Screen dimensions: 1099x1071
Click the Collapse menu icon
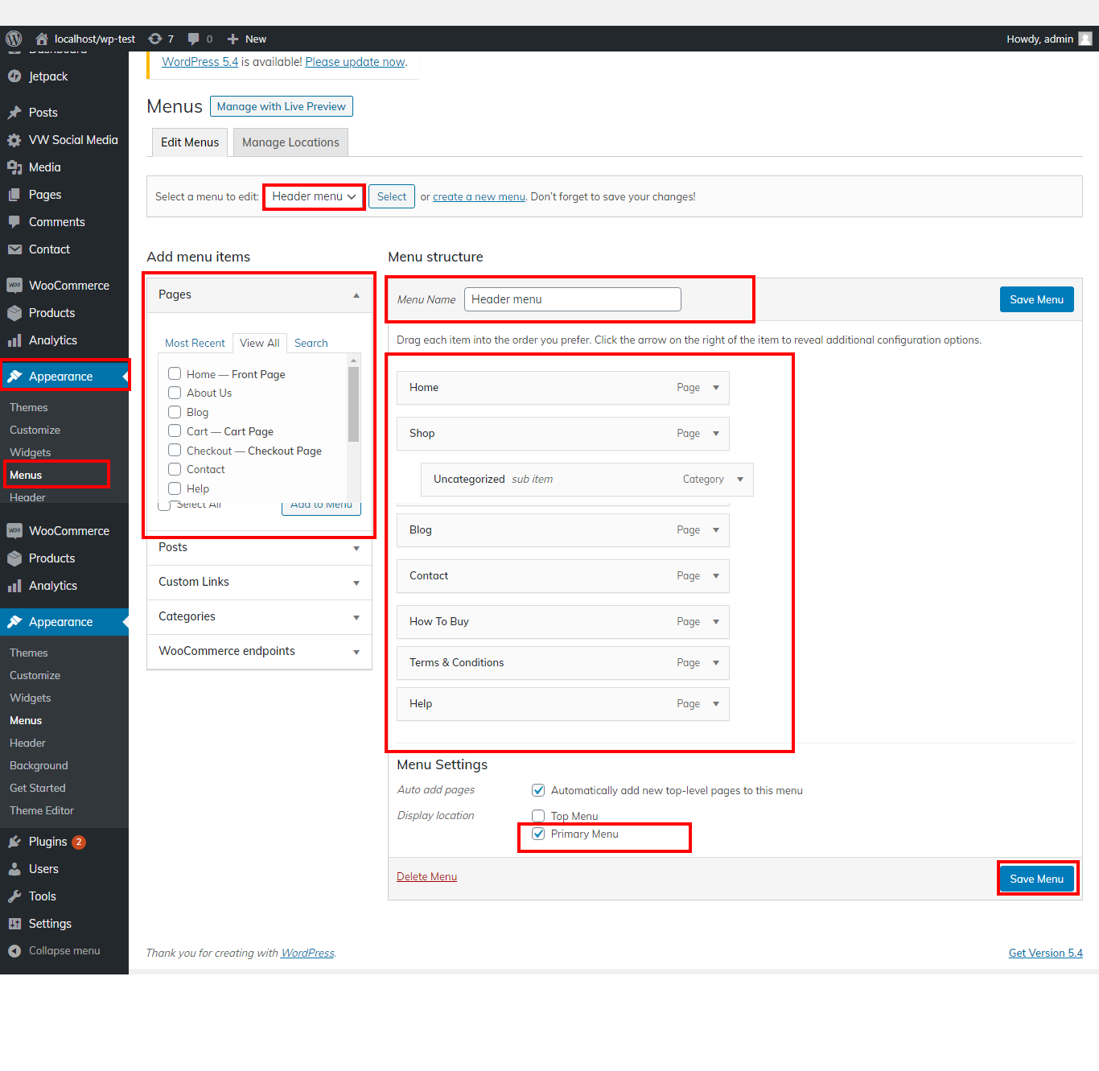[x=14, y=951]
